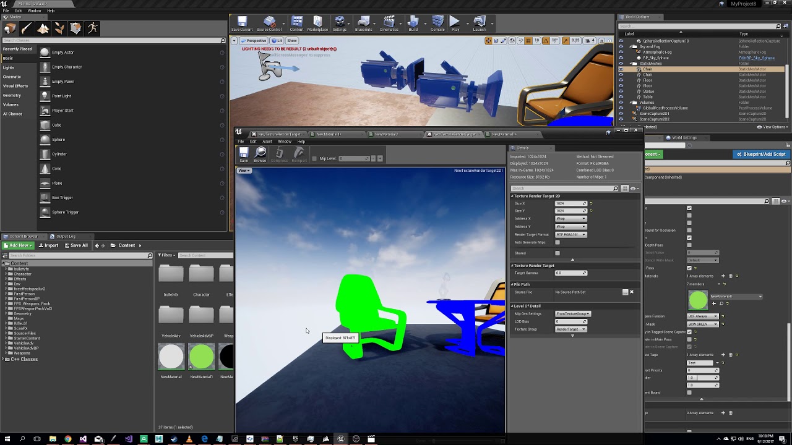Open the Perspective viewport button
Screen dimensions: 792x445
[254, 41]
